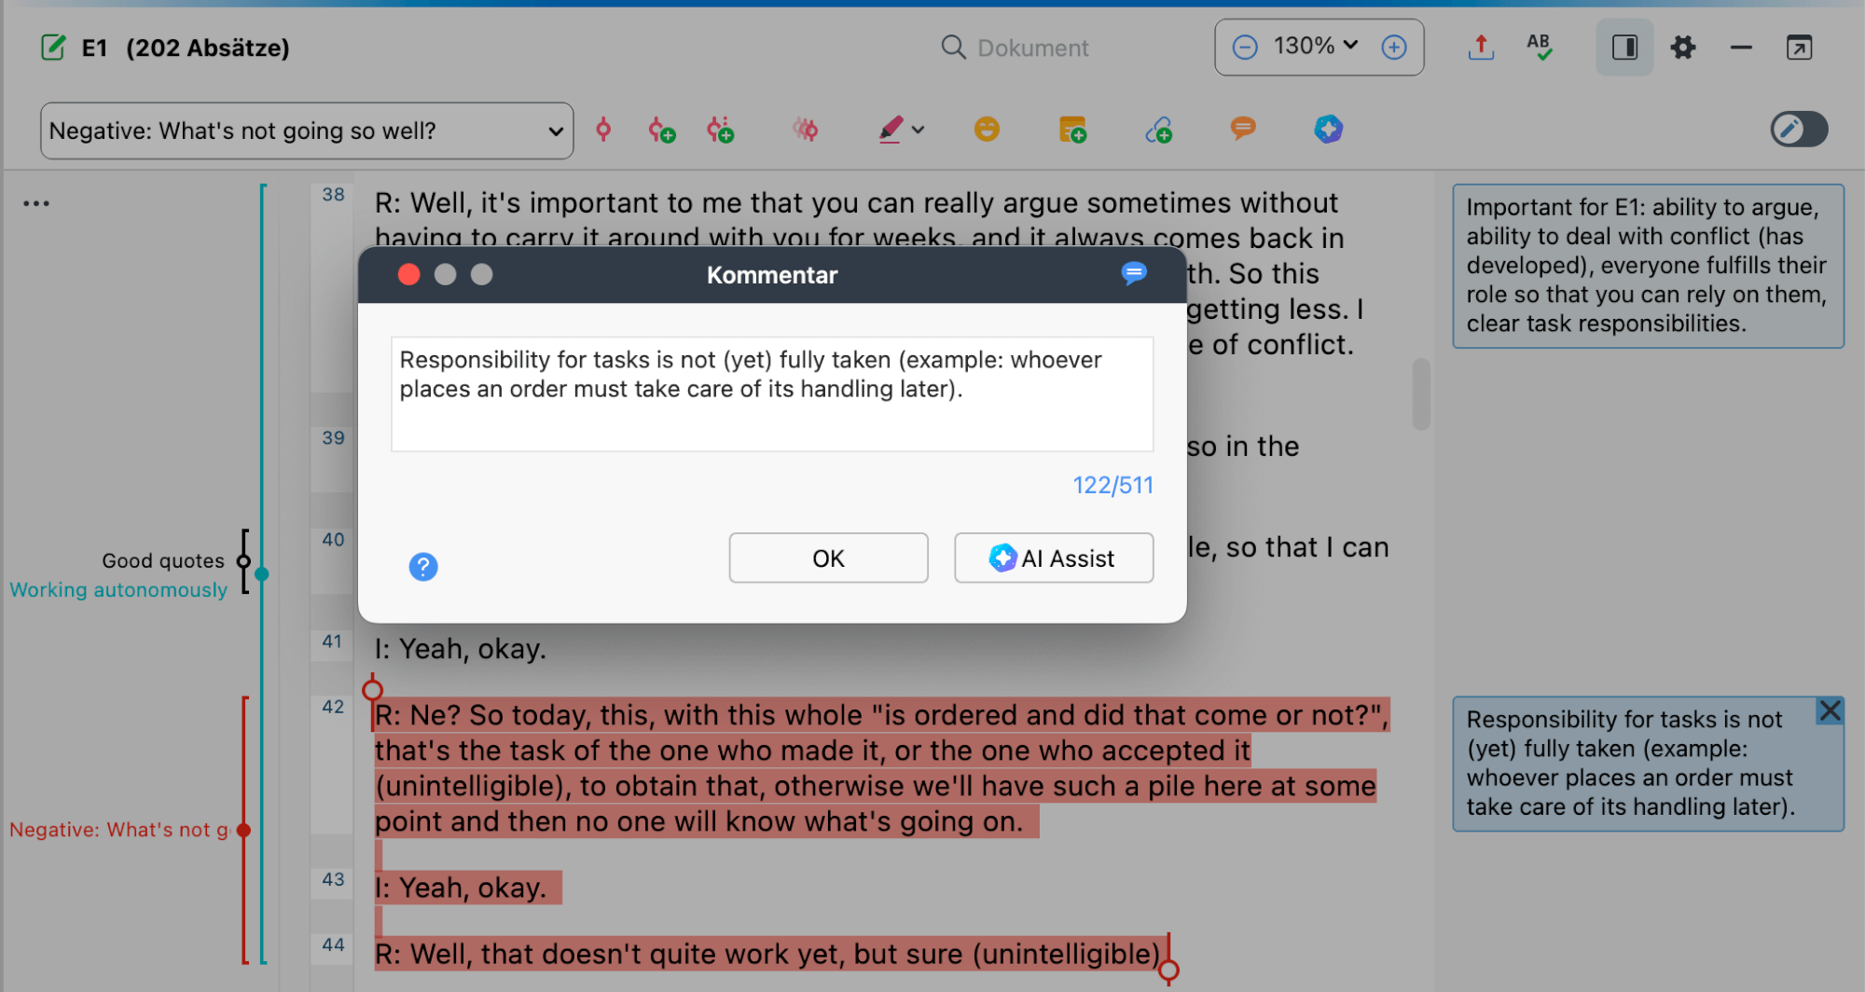Expand the zoom level 130% dropdown
Image resolution: width=1865 pixels, height=992 pixels.
(1349, 47)
